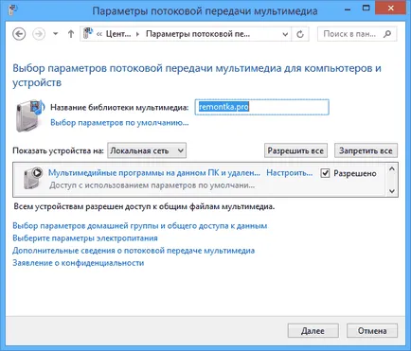Open recent locations dropdown arrow
This screenshot has width=411, height=351.
click(x=55, y=33)
